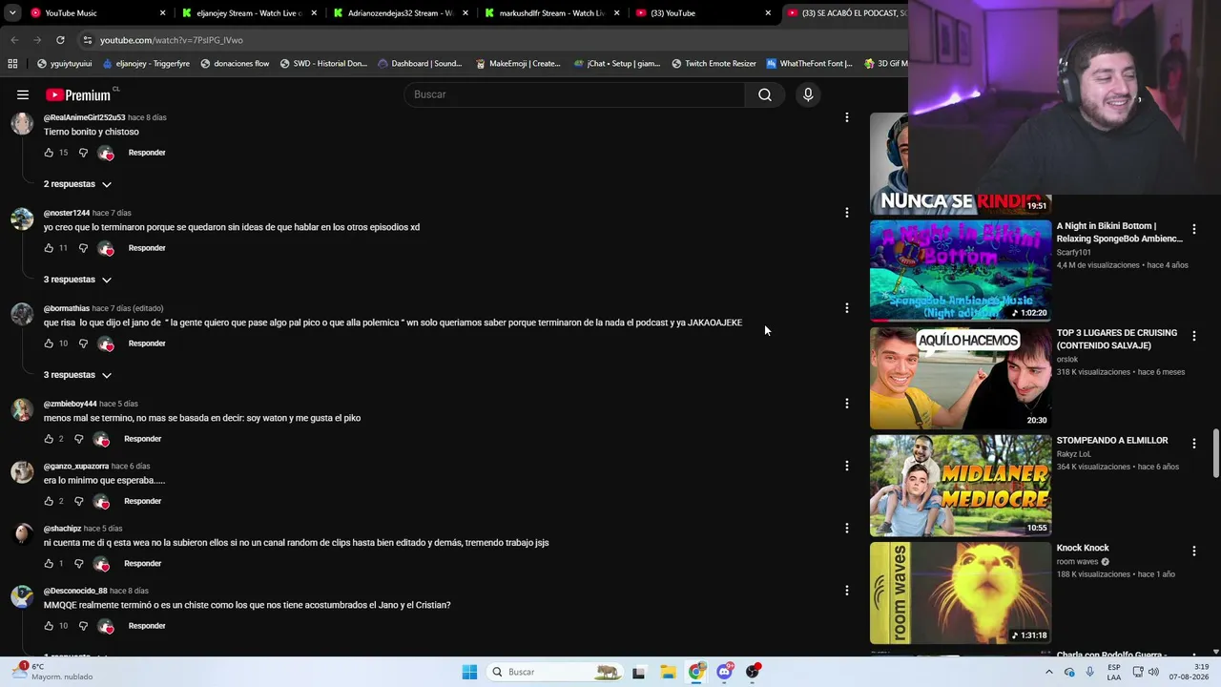Open Discord from the taskbar

[x=725, y=672]
